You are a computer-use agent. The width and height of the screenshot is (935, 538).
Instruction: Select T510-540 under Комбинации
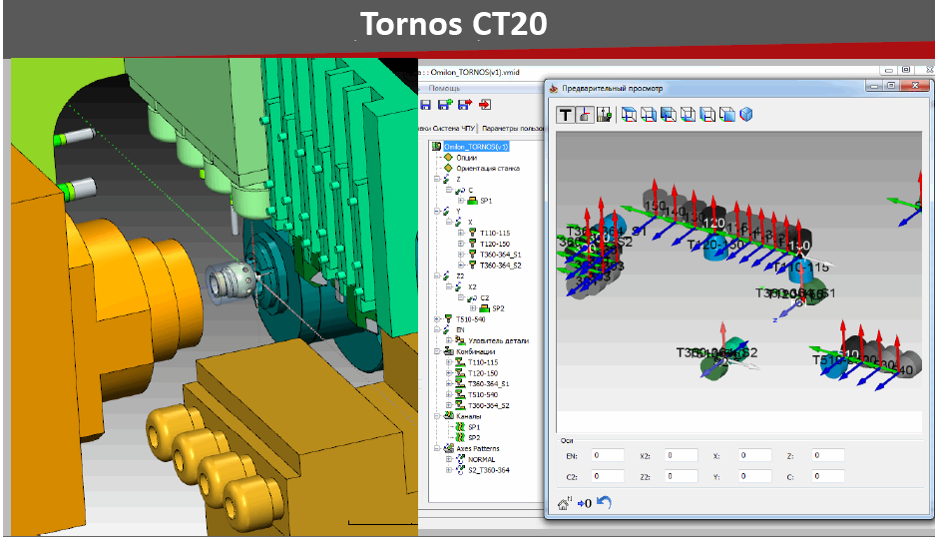pos(482,395)
